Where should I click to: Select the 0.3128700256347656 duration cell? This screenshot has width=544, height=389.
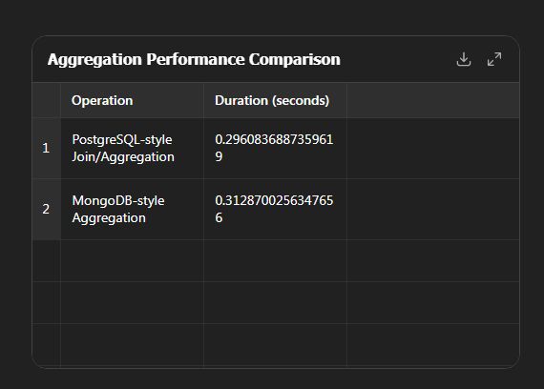[x=275, y=209]
